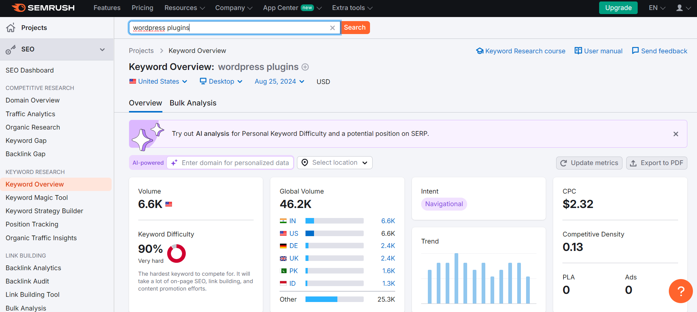
Task: Click the Indonesia flag in Global Volume
Action: (283, 284)
